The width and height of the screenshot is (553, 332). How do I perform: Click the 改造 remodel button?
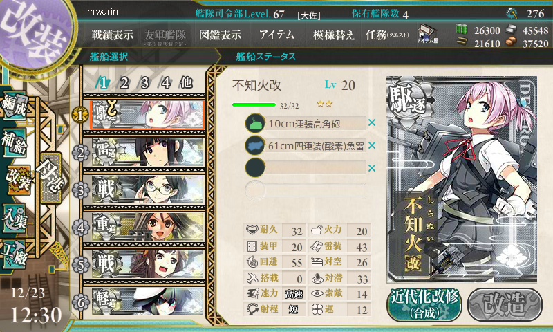tap(505, 305)
